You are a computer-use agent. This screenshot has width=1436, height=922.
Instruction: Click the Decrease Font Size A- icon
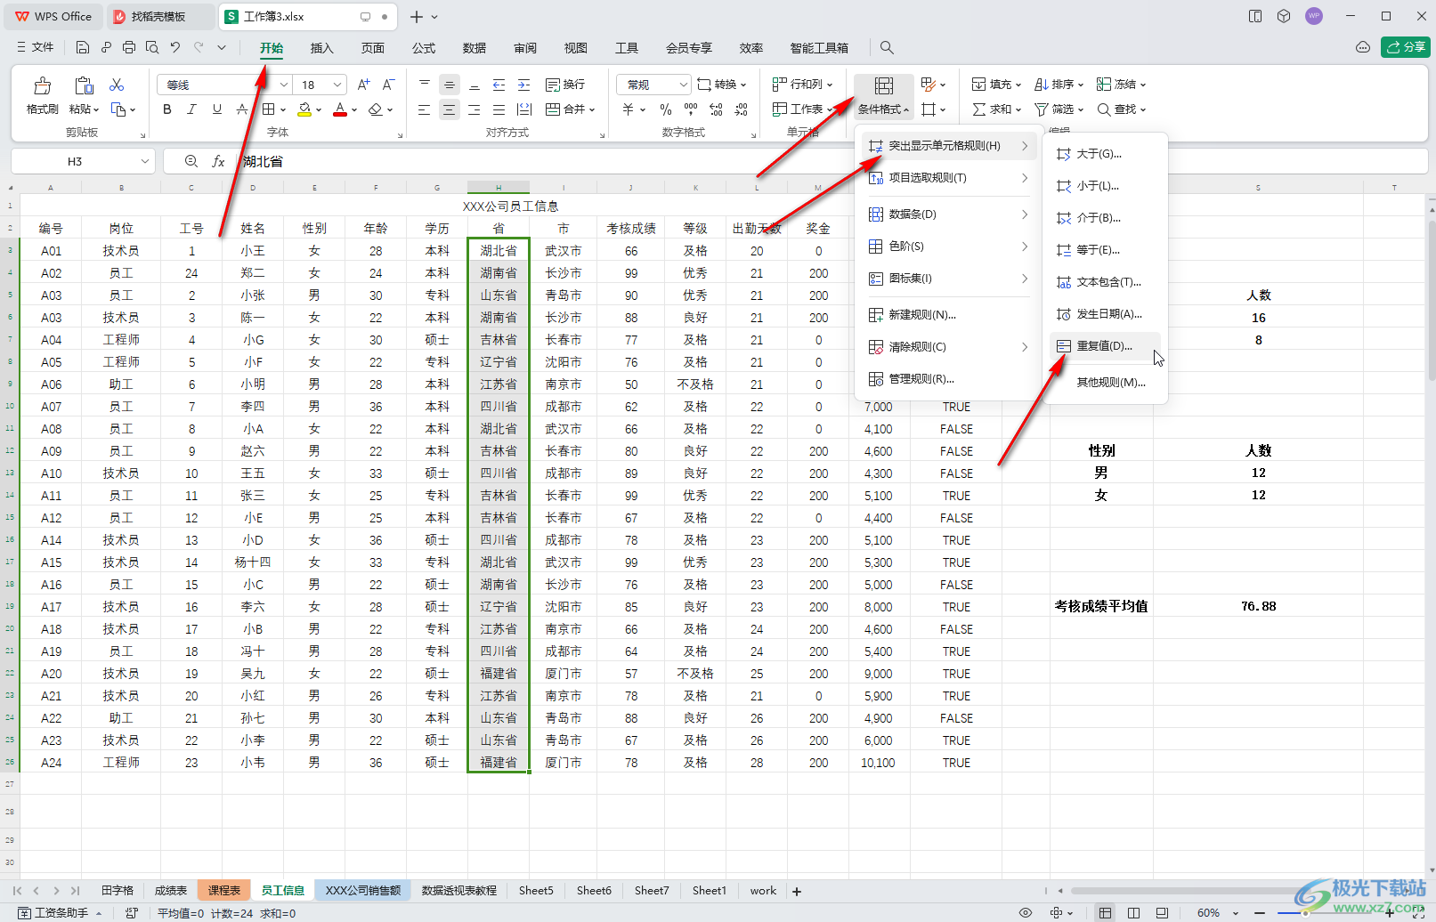(x=388, y=85)
